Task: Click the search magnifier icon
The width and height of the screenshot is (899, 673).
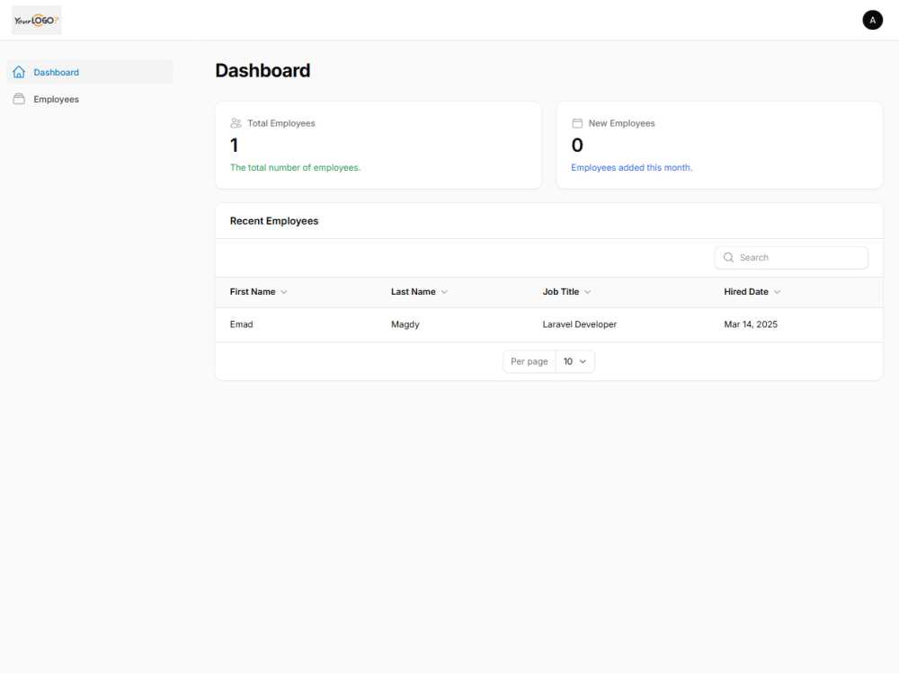Action: click(728, 257)
